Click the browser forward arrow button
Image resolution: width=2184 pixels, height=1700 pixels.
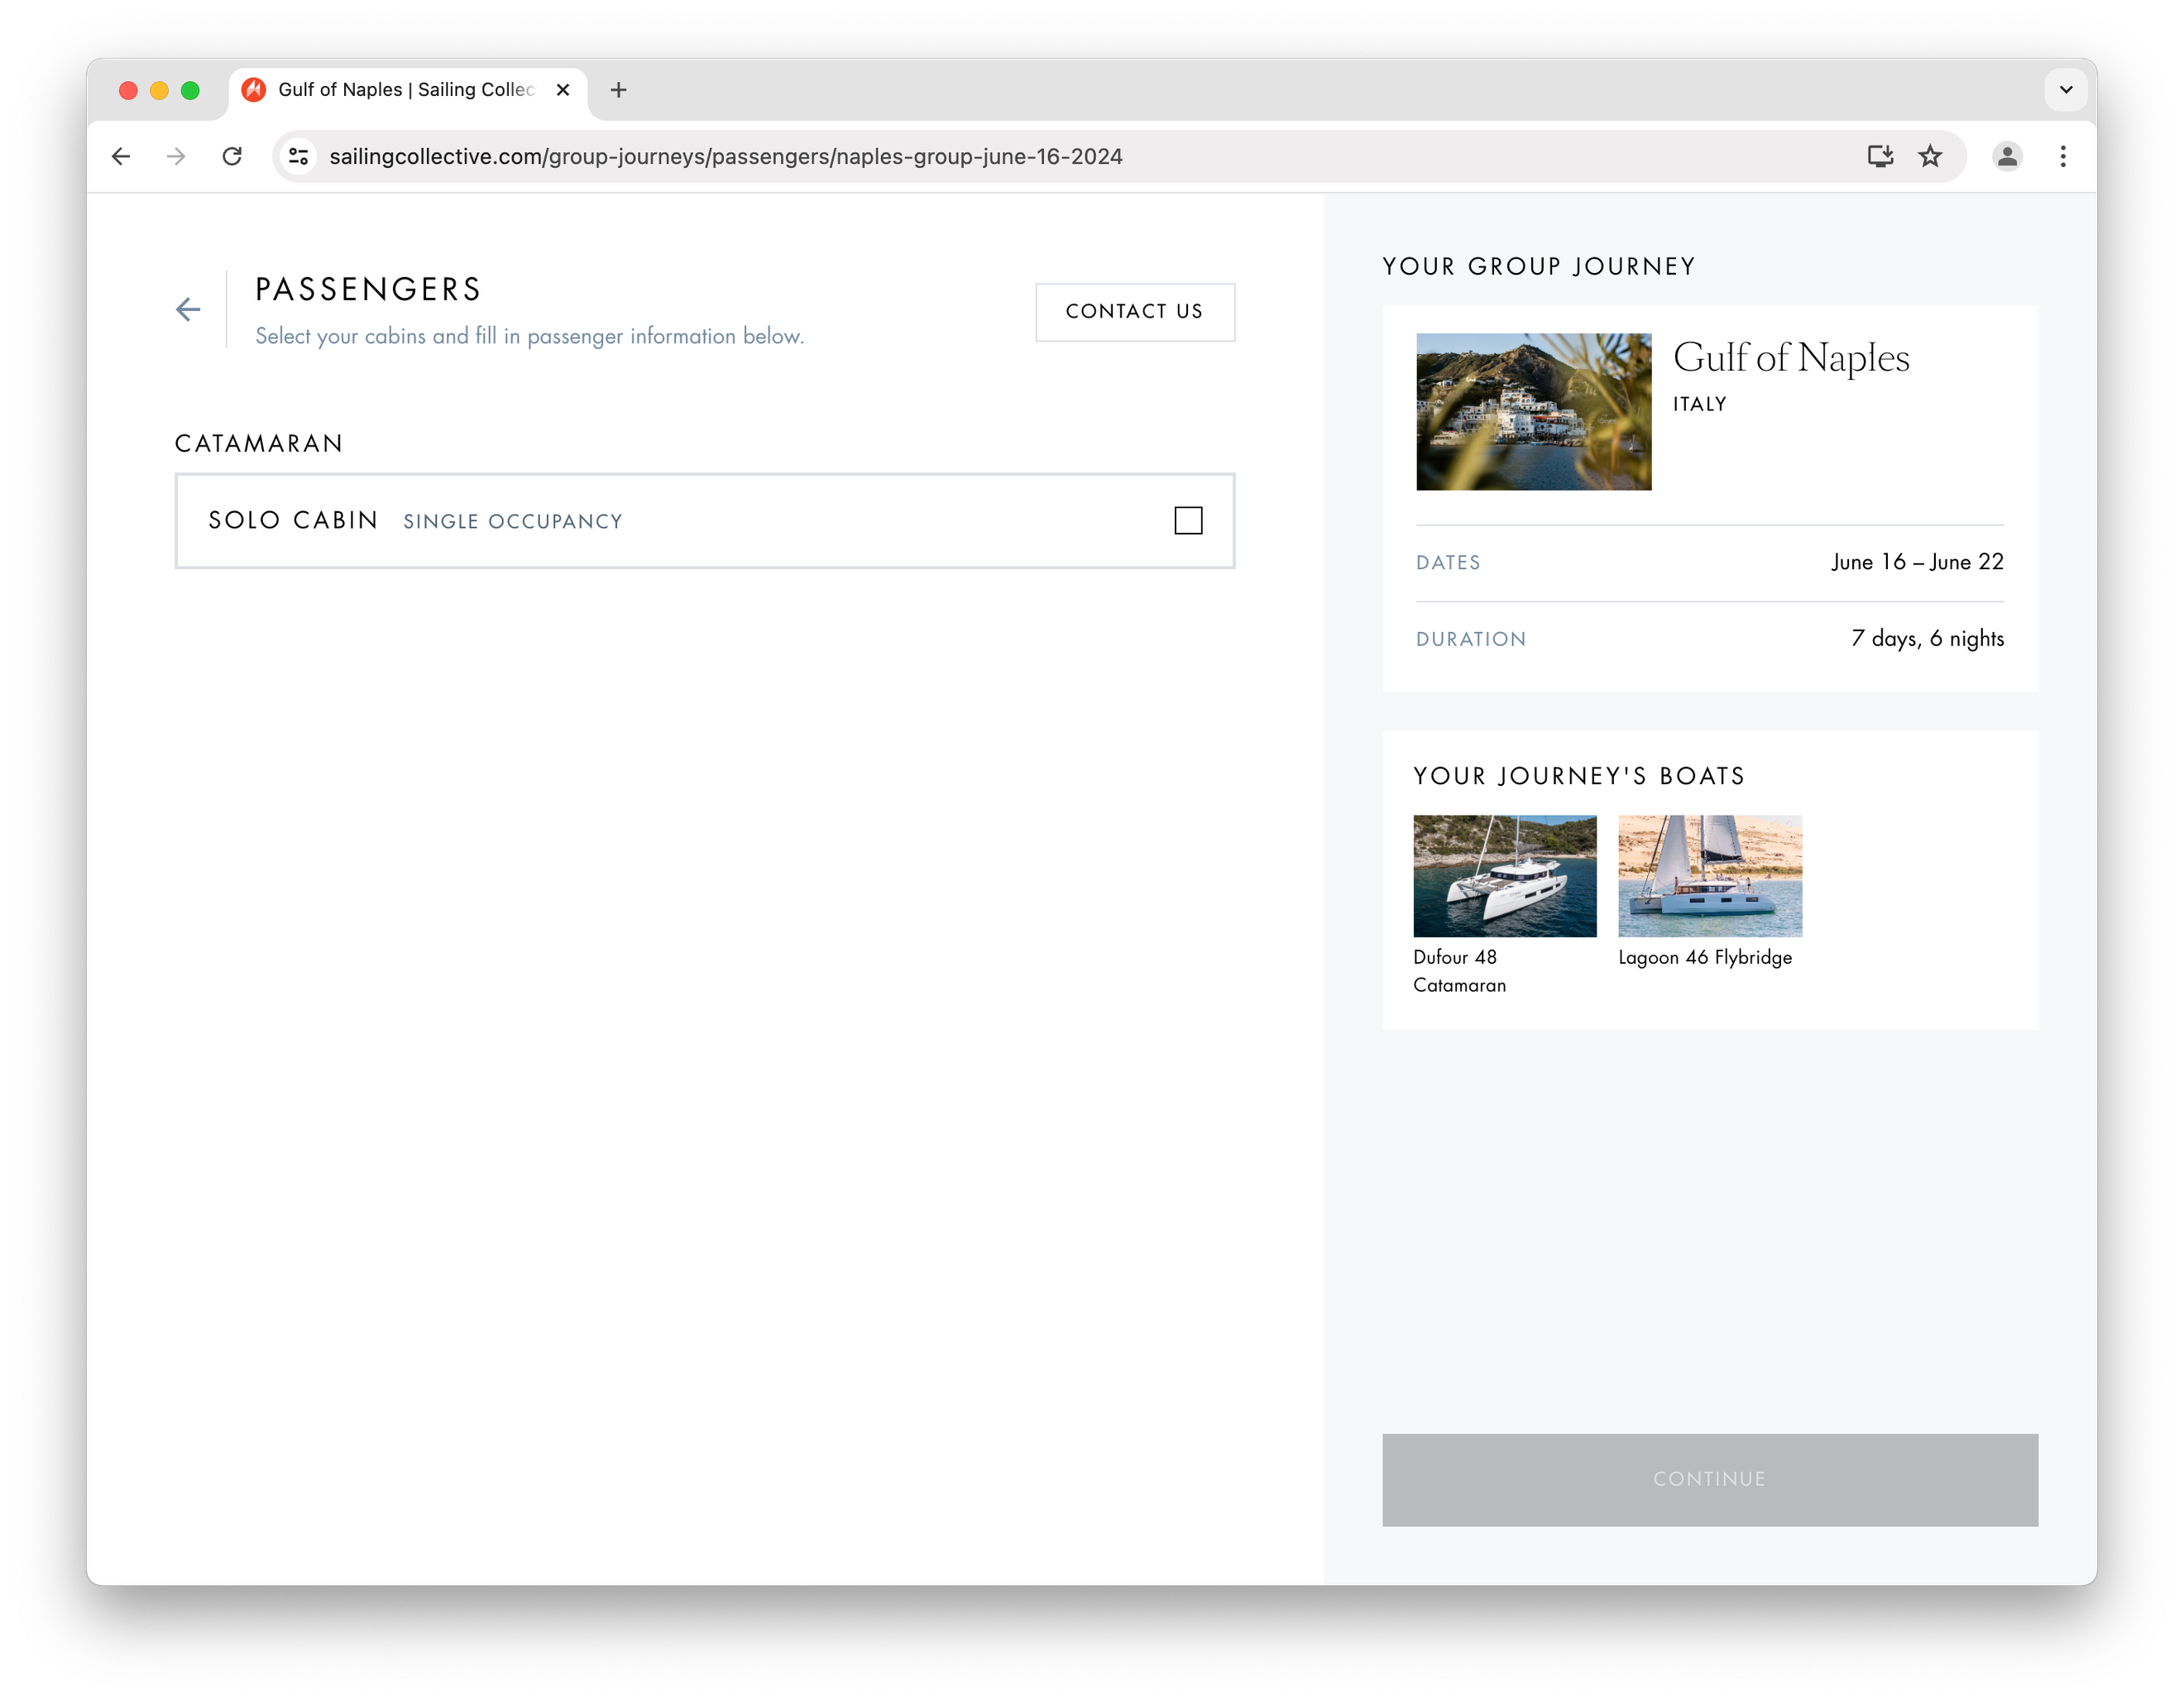click(176, 156)
